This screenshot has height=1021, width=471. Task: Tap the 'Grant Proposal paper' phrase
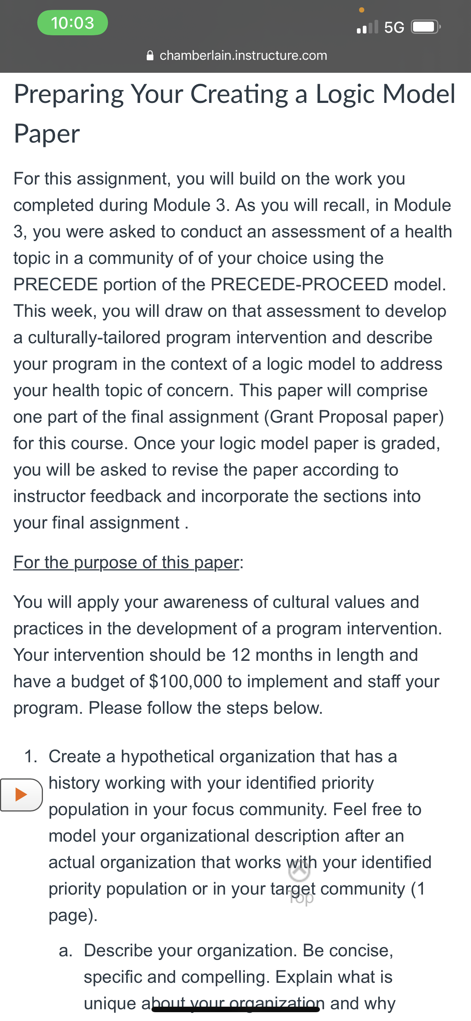point(354,416)
